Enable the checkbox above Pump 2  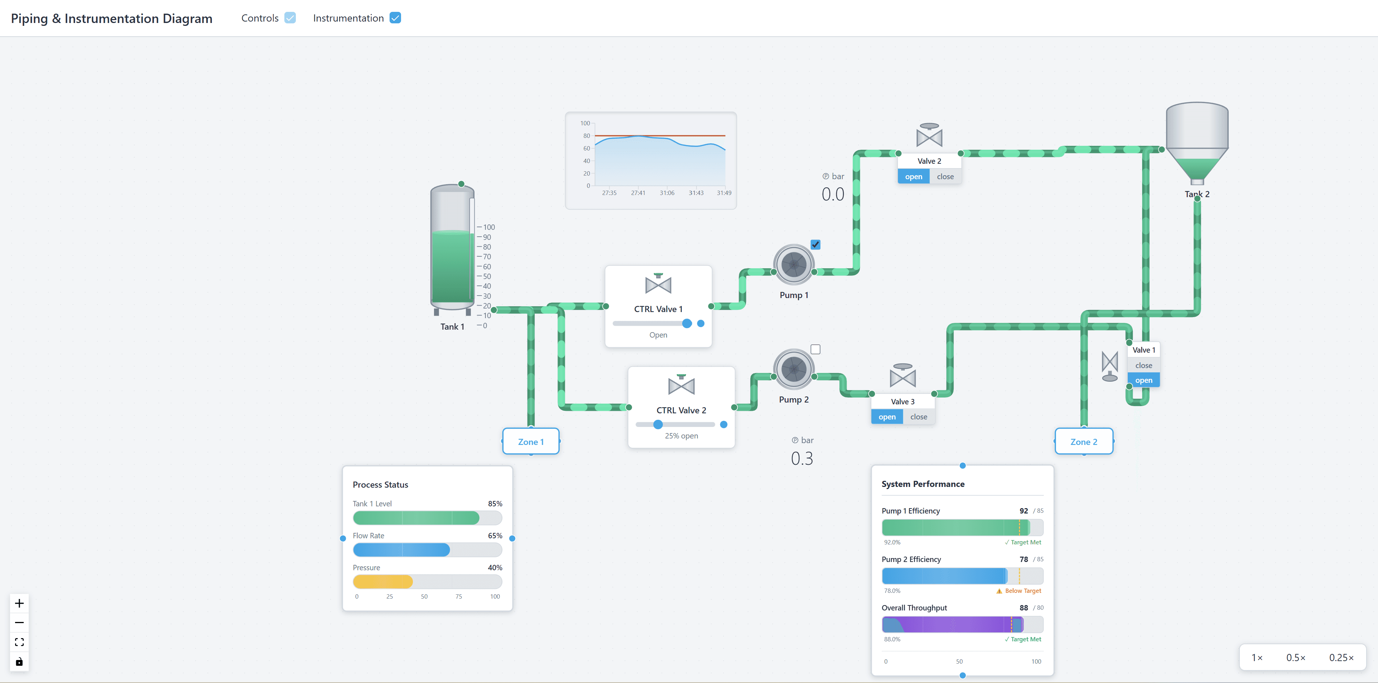click(x=815, y=349)
